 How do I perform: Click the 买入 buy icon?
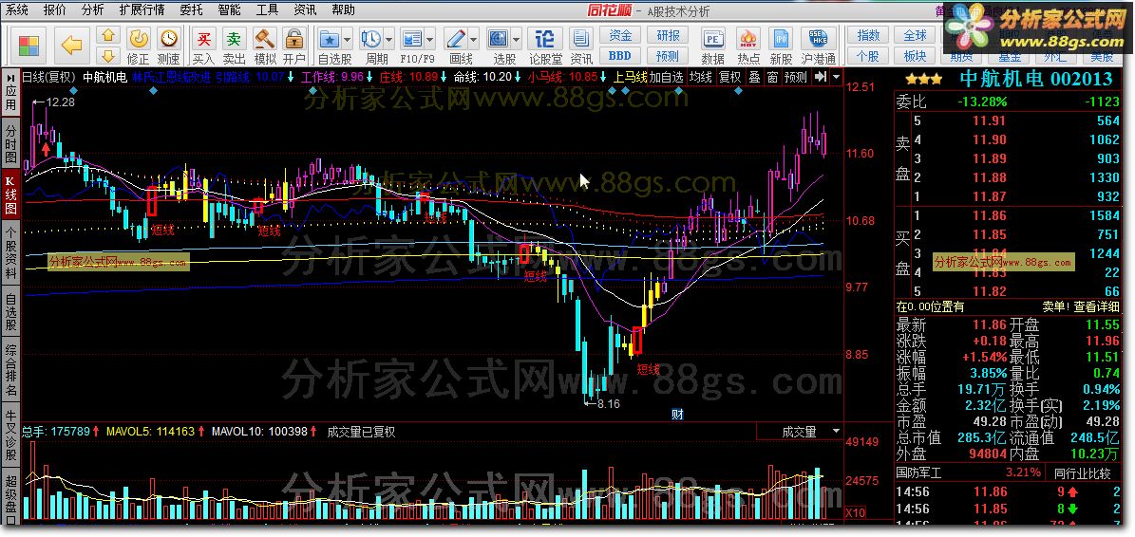point(204,38)
